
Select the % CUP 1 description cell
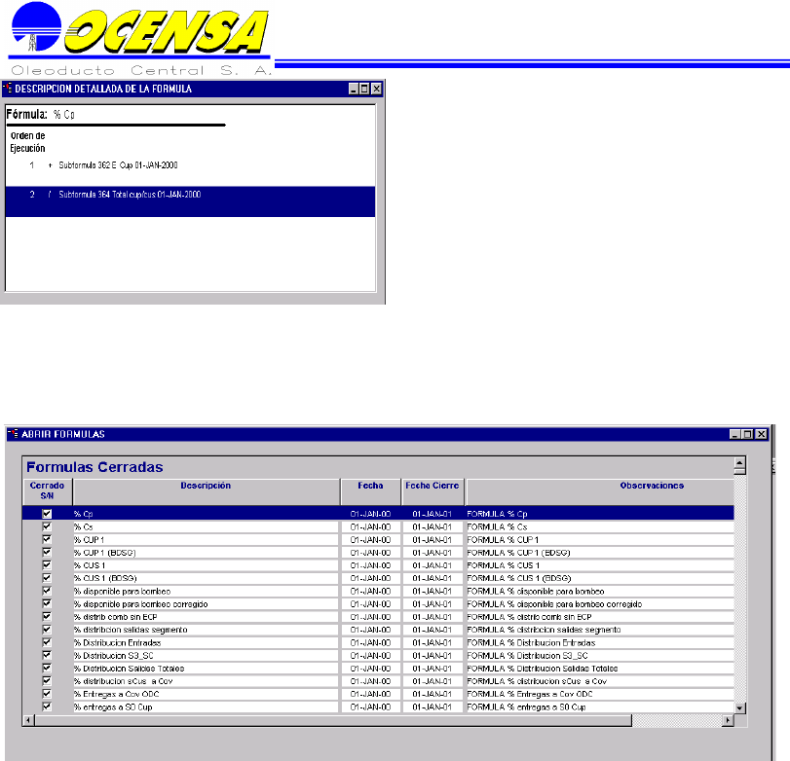point(207,539)
